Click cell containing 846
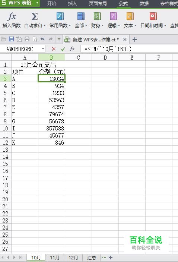 coord(51,142)
